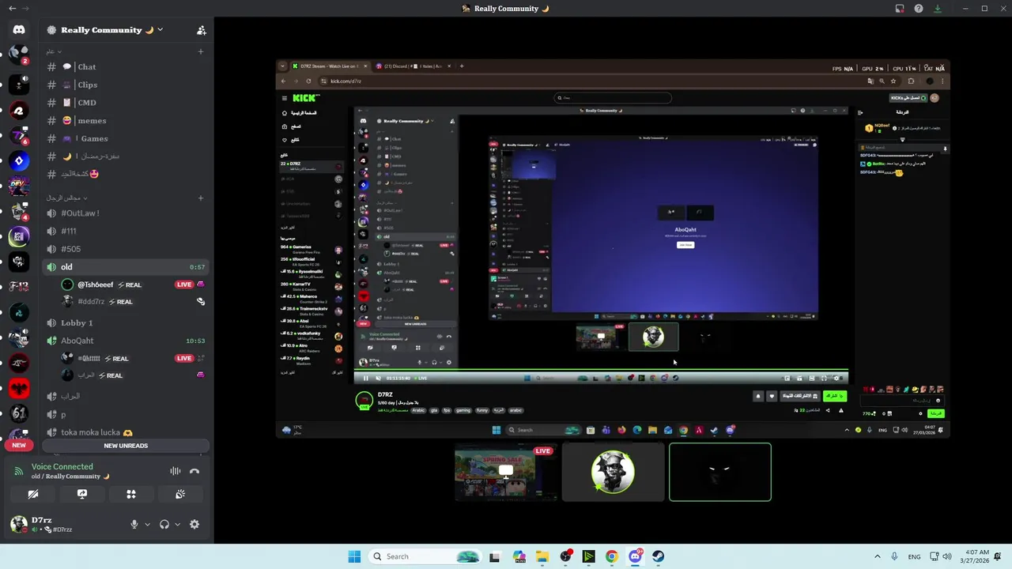The image size is (1012, 569).
Task: Toggle microphone mute in user panel
Action: point(134,524)
